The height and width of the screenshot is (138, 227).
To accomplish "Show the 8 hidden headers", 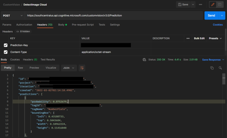I will (23, 31).
